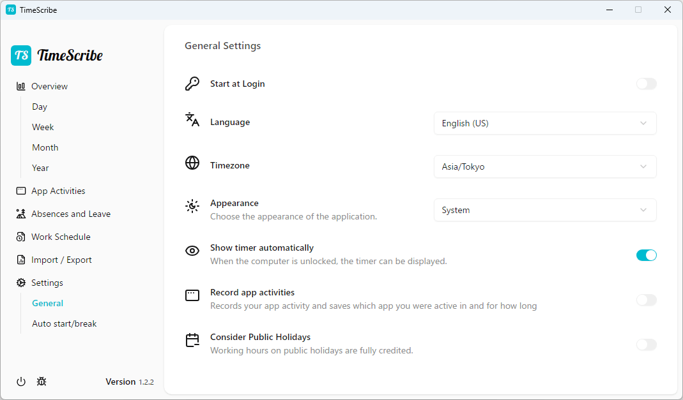Open the Settings section

pyautogui.click(x=47, y=283)
